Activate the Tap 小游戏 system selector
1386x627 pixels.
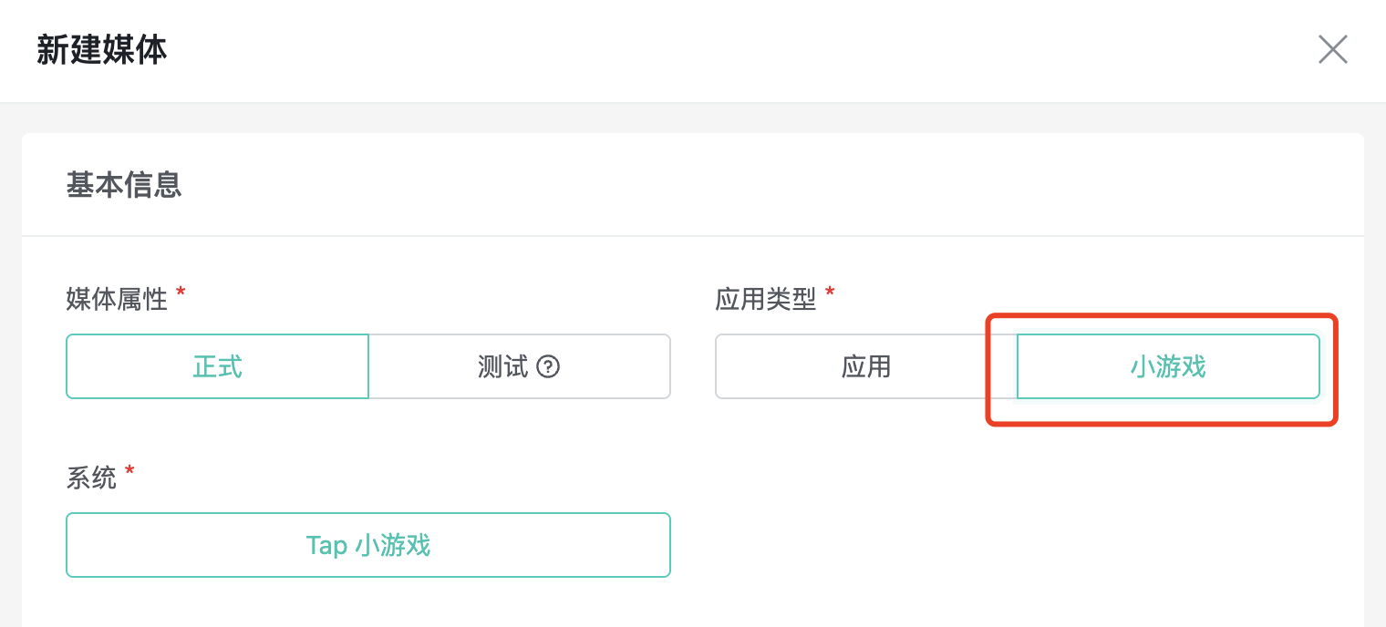(368, 545)
